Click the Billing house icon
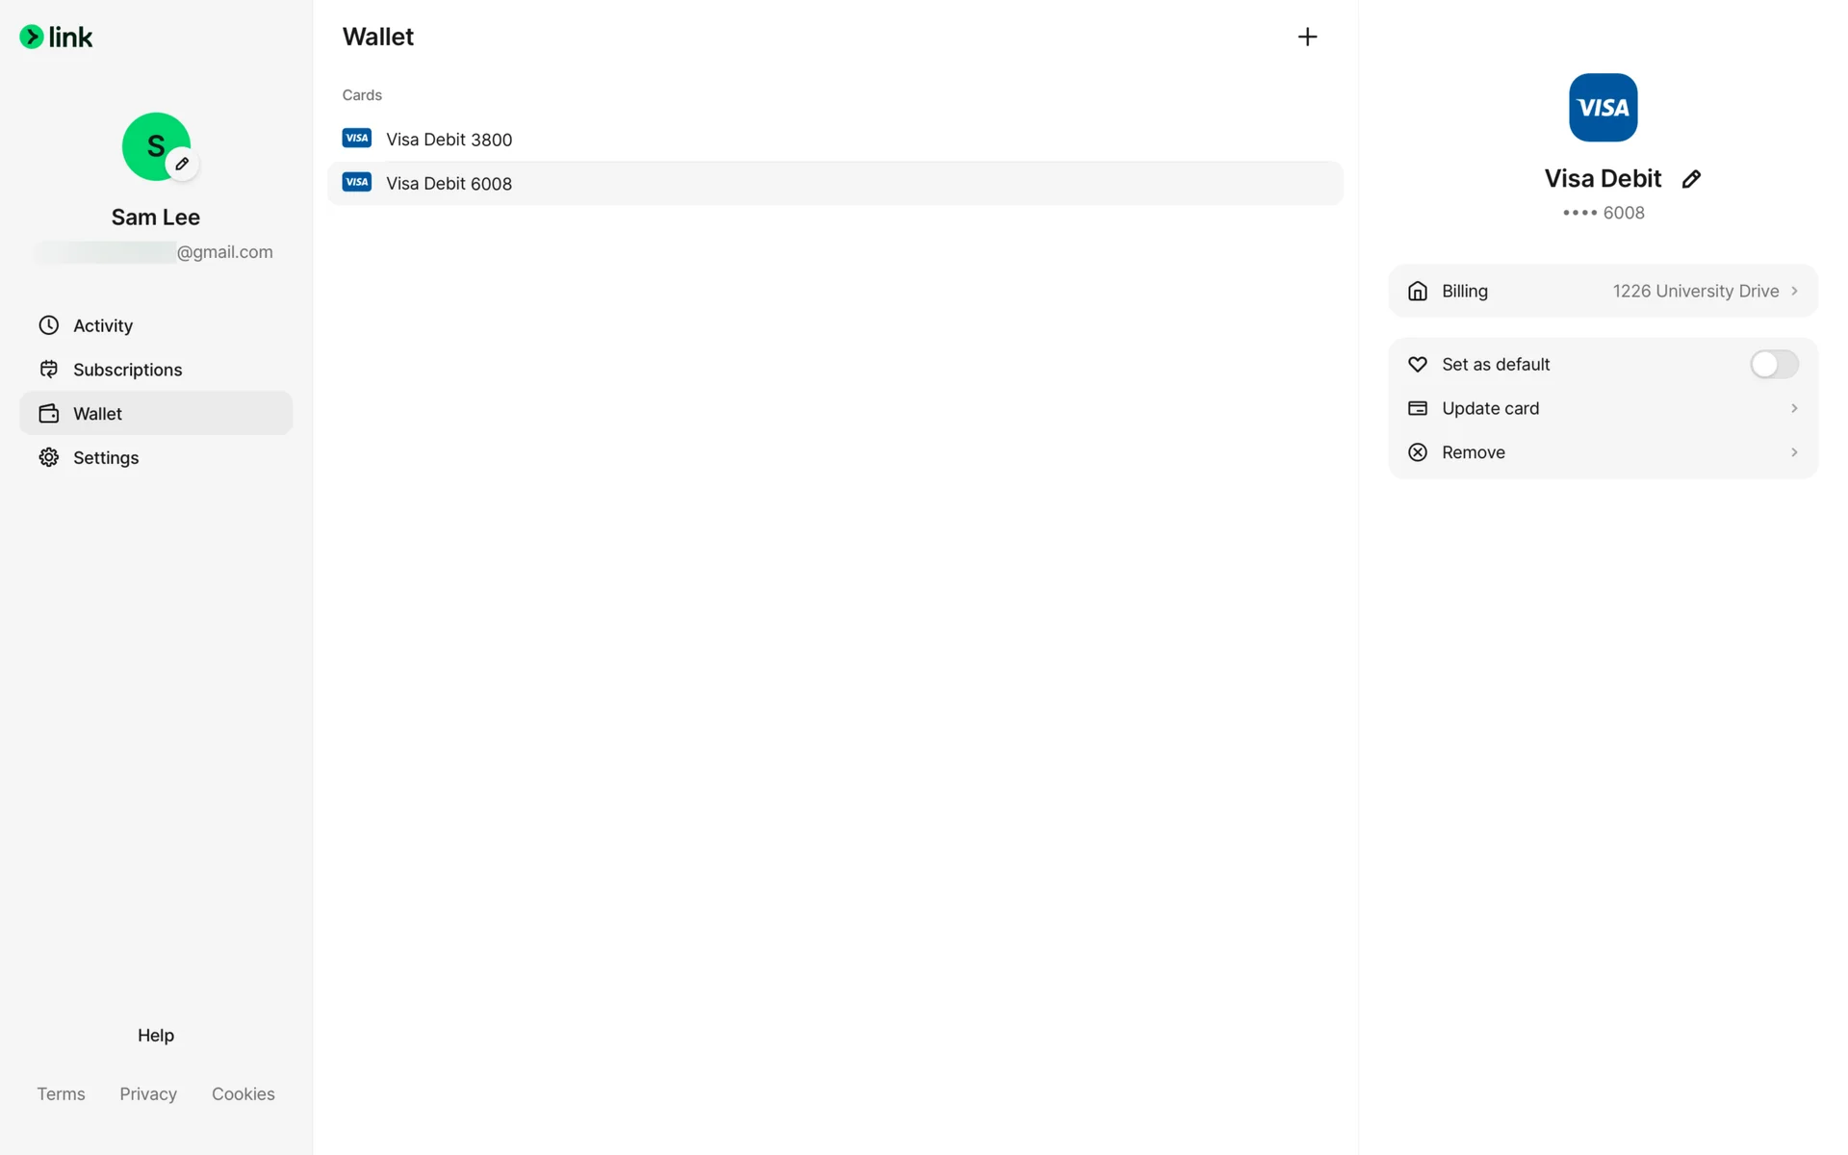1848x1155 pixels. [x=1417, y=291]
